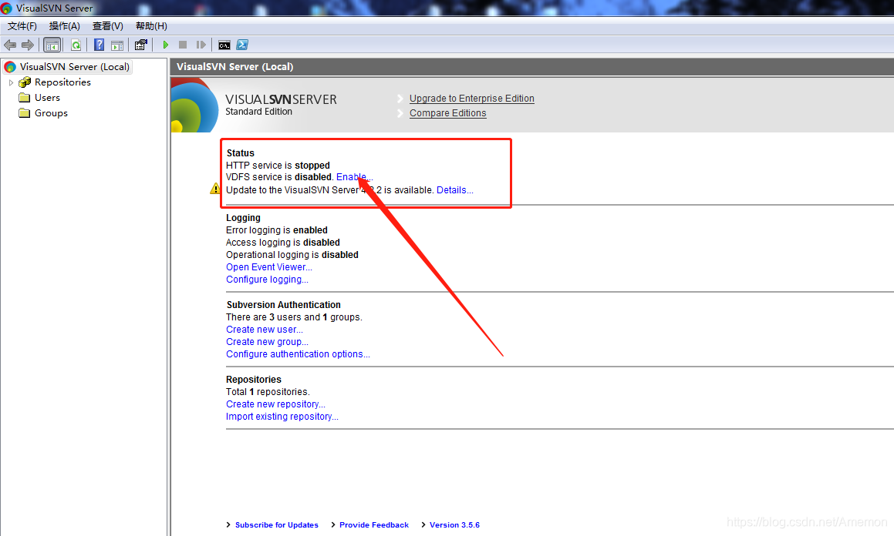Image resolution: width=894 pixels, height=536 pixels.
Task: Click the VisualSVN Server (Local) root icon
Action: click(x=10, y=67)
